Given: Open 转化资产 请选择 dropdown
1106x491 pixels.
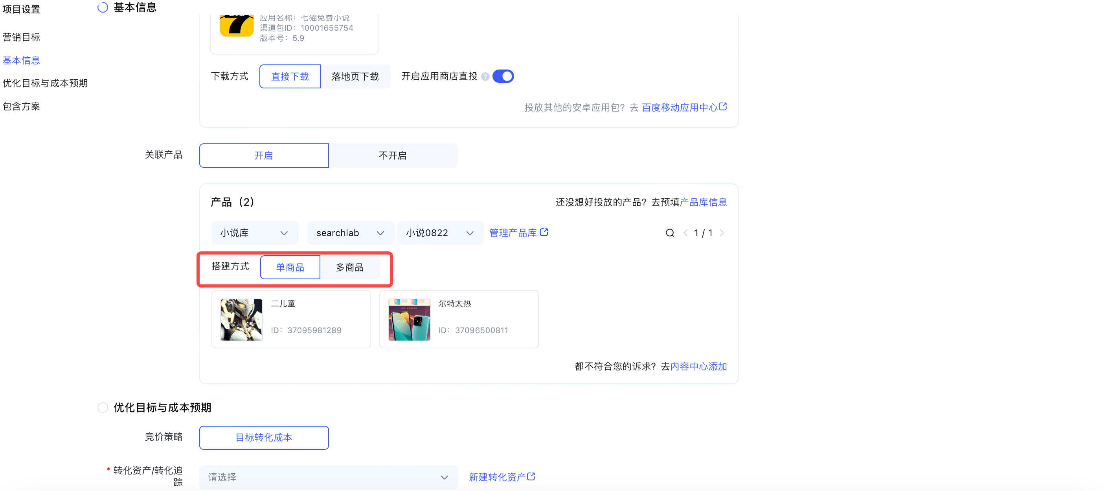Looking at the screenshot, I should (x=328, y=477).
